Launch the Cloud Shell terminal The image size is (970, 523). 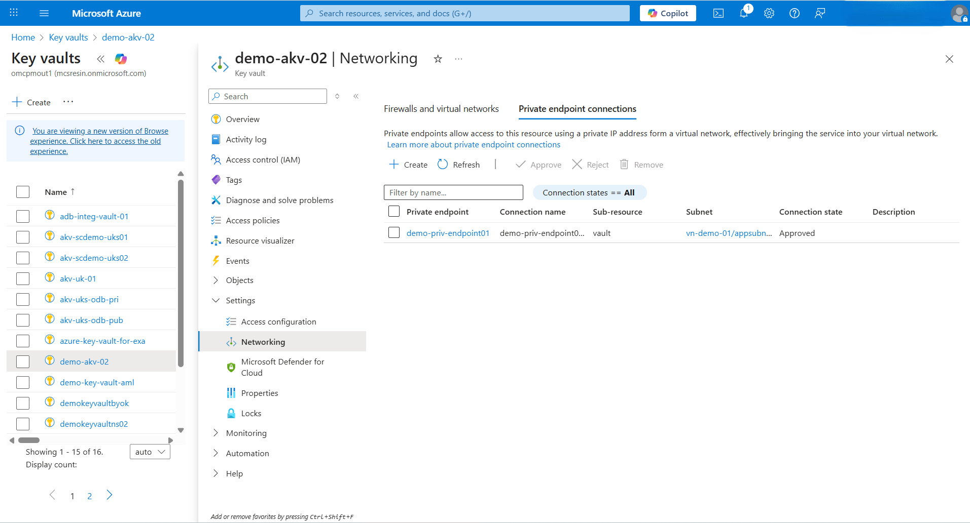718,13
